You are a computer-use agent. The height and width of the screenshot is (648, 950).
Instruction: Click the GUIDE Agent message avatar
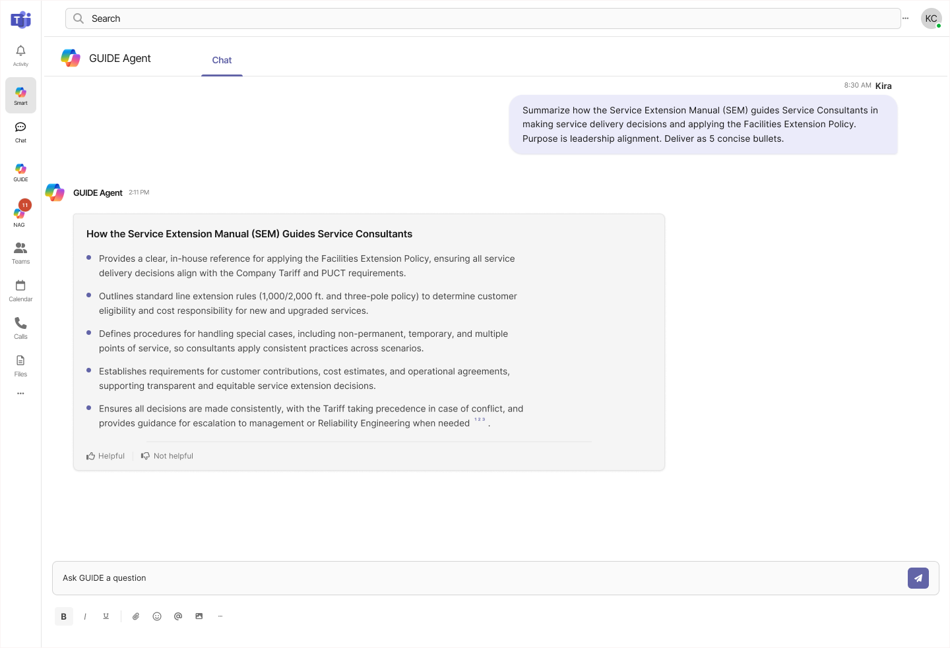tap(55, 192)
